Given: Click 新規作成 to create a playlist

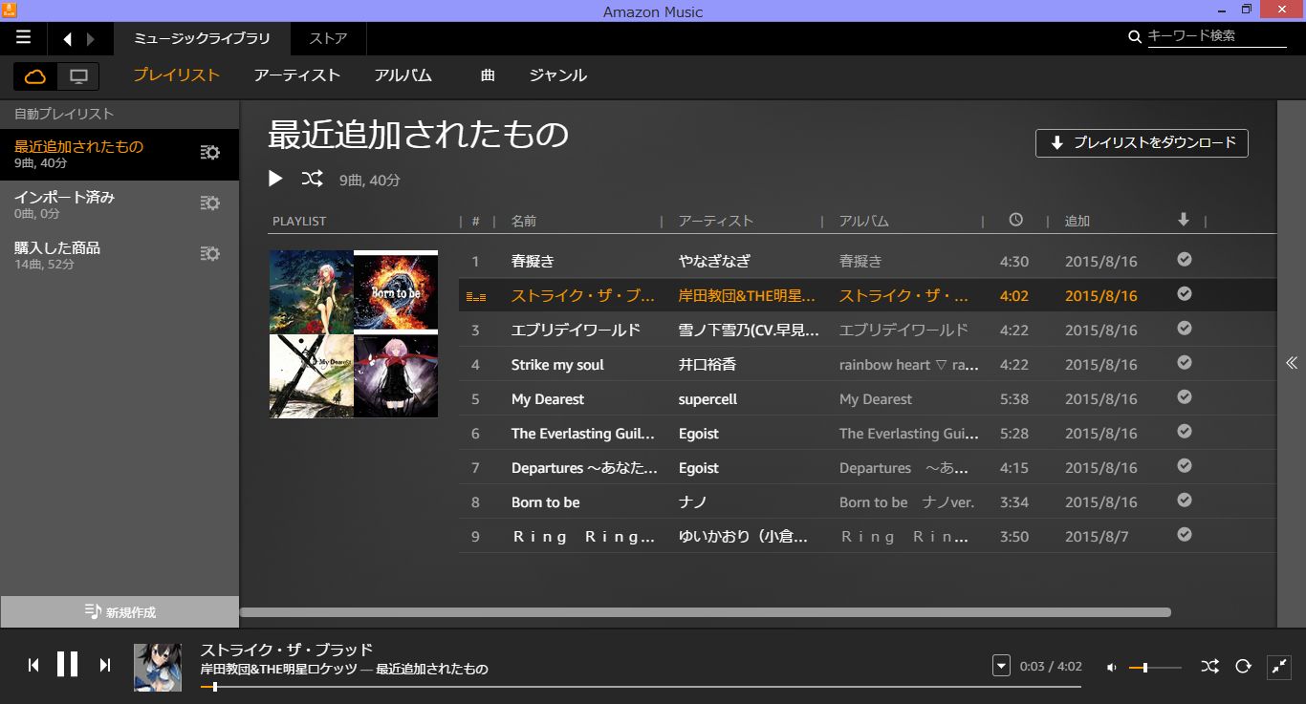Looking at the screenshot, I should pos(120,612).
